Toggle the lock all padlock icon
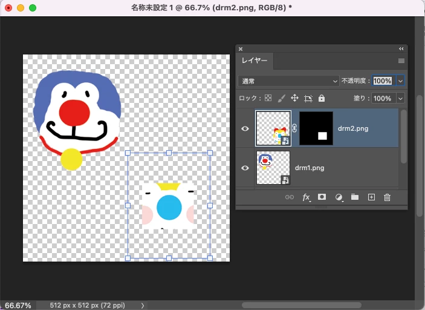Image resolution: width=425 pixels, height=310 pixels. point(322,98)
